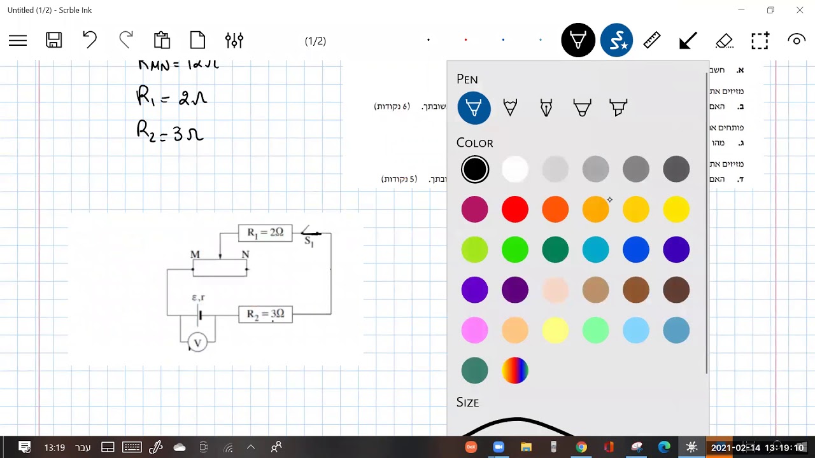The image size is (815, 458).
Task: Pick the cyan color swatch
Action: [x=595, y=250]
